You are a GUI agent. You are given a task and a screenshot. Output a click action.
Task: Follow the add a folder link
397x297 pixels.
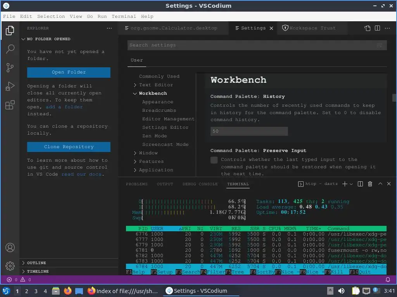point(64,107)
